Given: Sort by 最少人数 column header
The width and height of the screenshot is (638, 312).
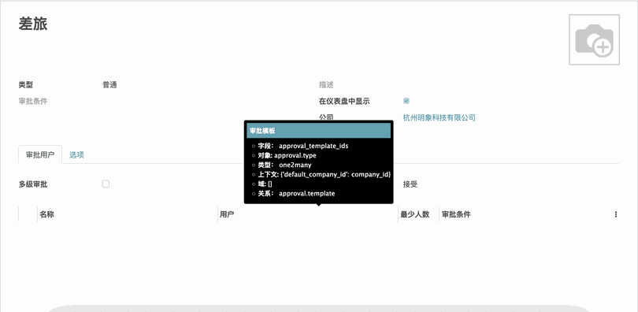Looking at the screenshot, I should tap(418, 214).
